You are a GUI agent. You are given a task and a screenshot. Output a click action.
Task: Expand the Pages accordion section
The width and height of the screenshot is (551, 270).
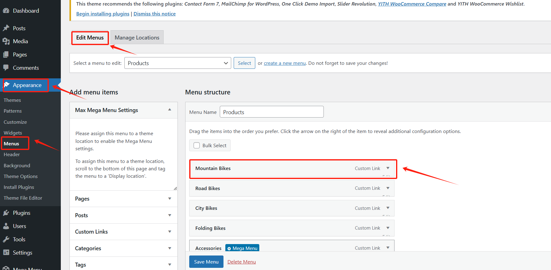(169, 198)
